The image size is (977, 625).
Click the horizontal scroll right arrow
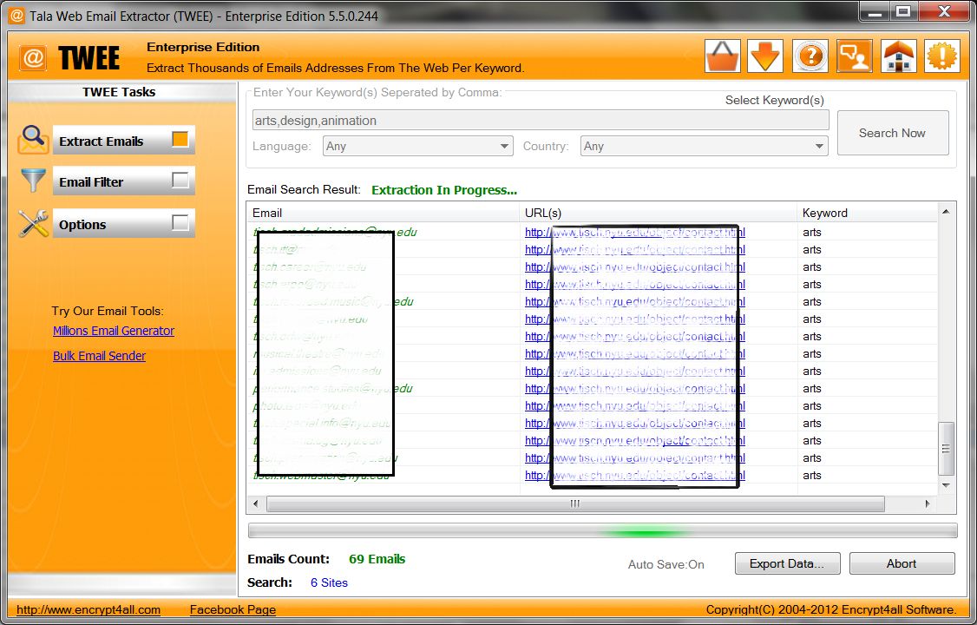pyautogui.click(x=928, y=503)
